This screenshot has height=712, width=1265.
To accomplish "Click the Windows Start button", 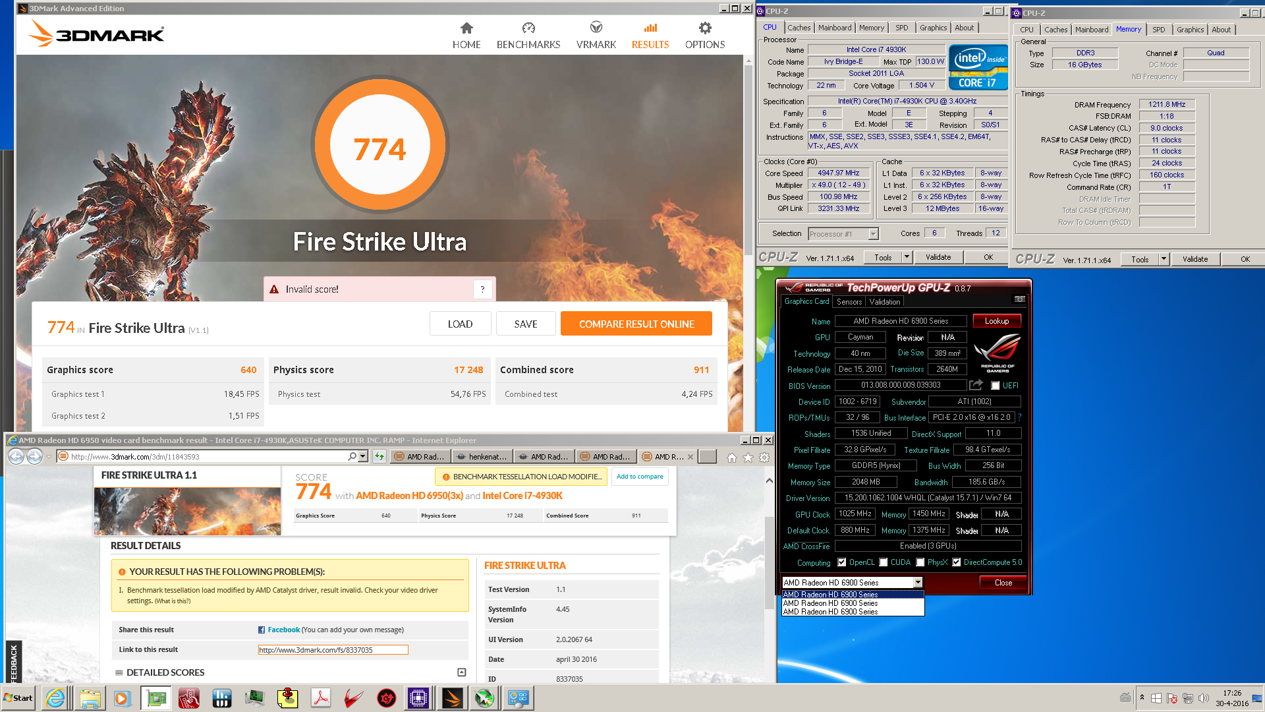I will pyautogui.click(x=18, y=698).
